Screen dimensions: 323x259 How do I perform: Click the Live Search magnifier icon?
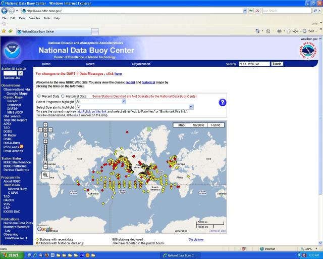tap(315, 11)
